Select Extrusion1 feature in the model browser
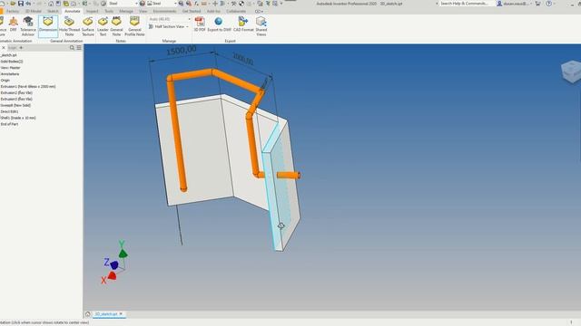 click(x=28, y=87)
